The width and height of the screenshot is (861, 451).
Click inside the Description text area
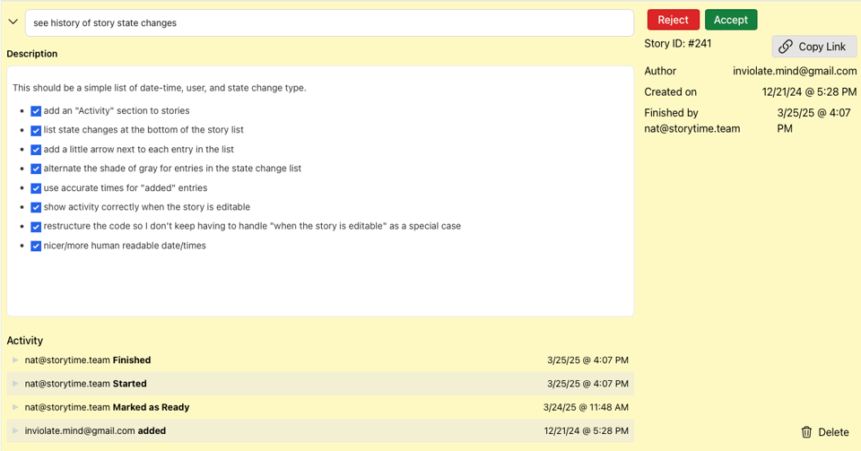click(x=319, y=282)
